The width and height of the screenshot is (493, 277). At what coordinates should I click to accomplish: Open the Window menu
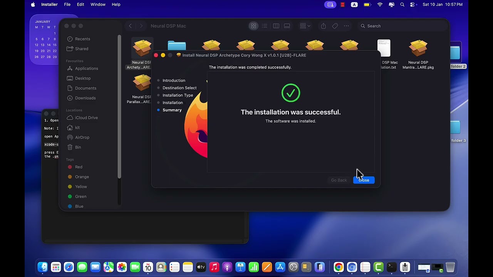point(98,5)
